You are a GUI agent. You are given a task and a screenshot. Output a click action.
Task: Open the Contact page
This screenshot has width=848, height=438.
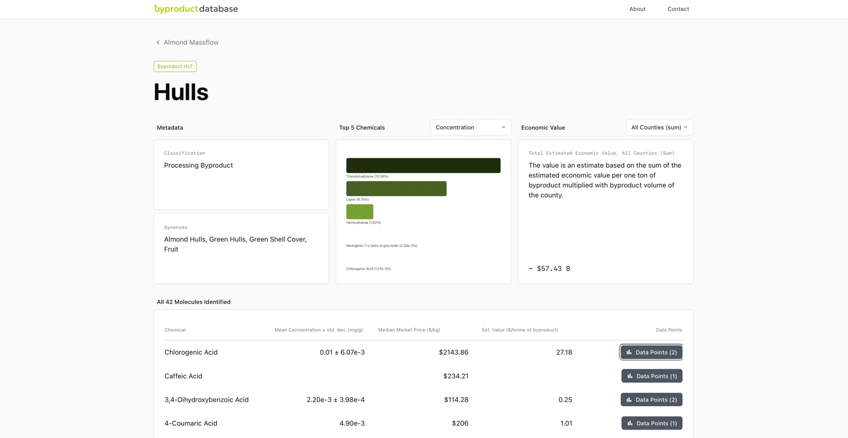[x=678, y=9]
